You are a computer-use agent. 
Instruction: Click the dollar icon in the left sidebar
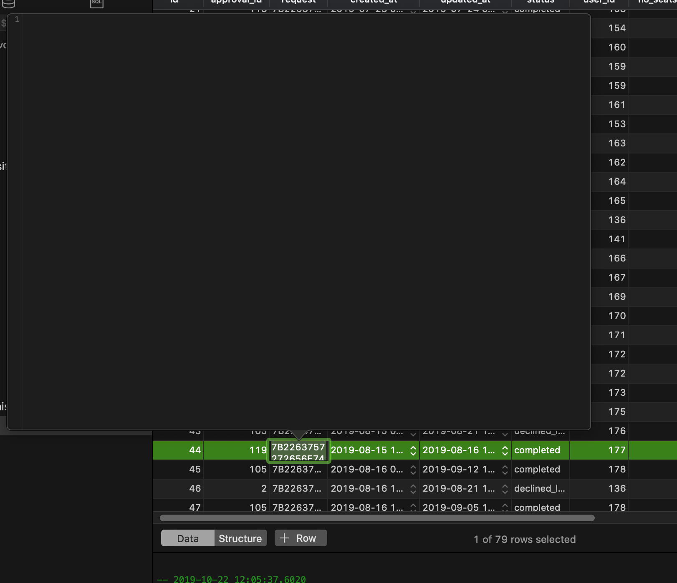[3, 23]
